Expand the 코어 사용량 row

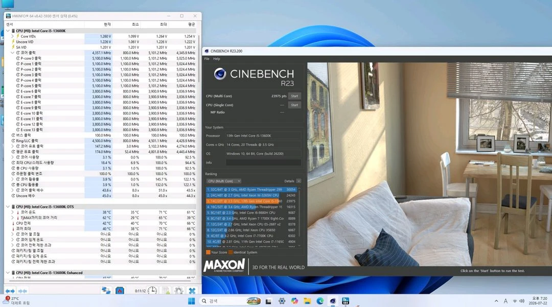coord(12,157)
